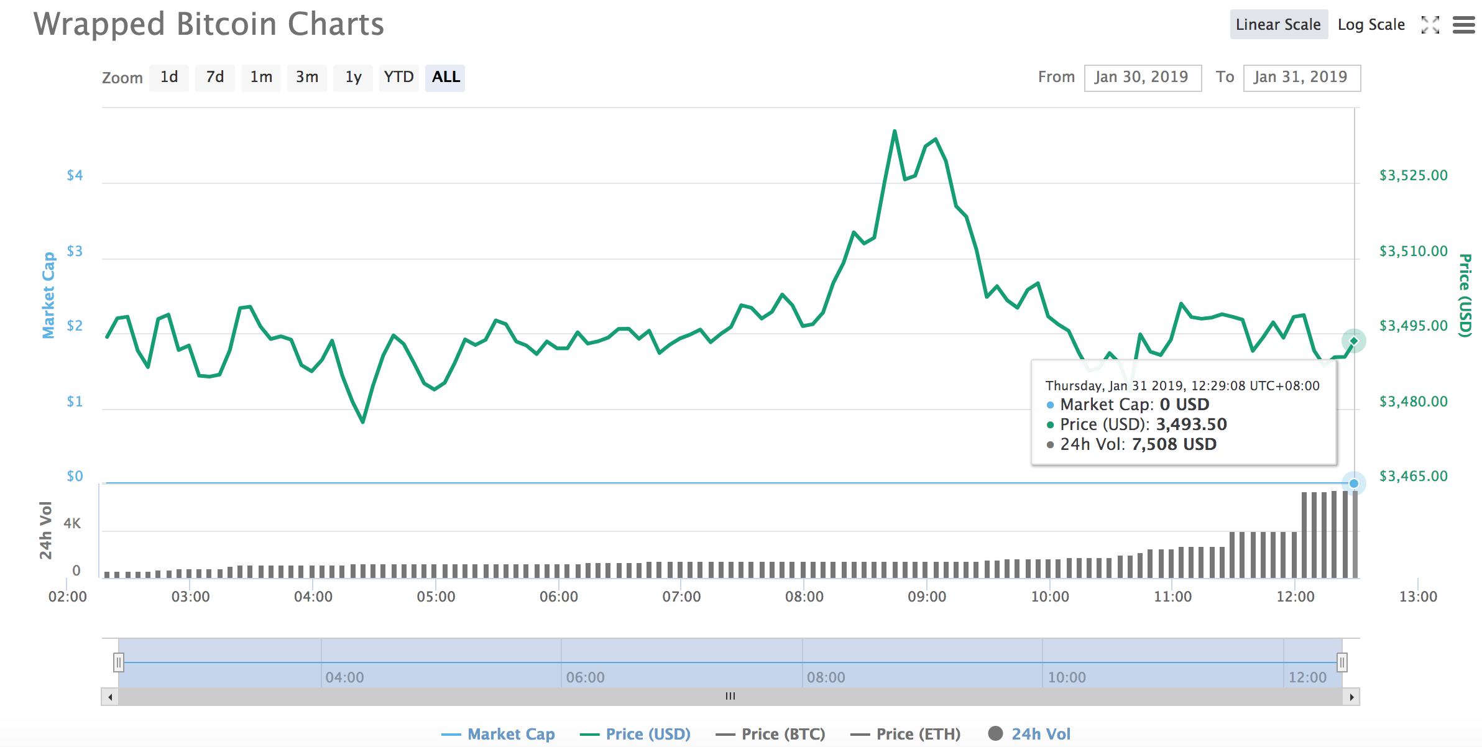This screenshot has height=747, width=1482.
Task: Select the ALL zoom range
Action: [445, 78]
